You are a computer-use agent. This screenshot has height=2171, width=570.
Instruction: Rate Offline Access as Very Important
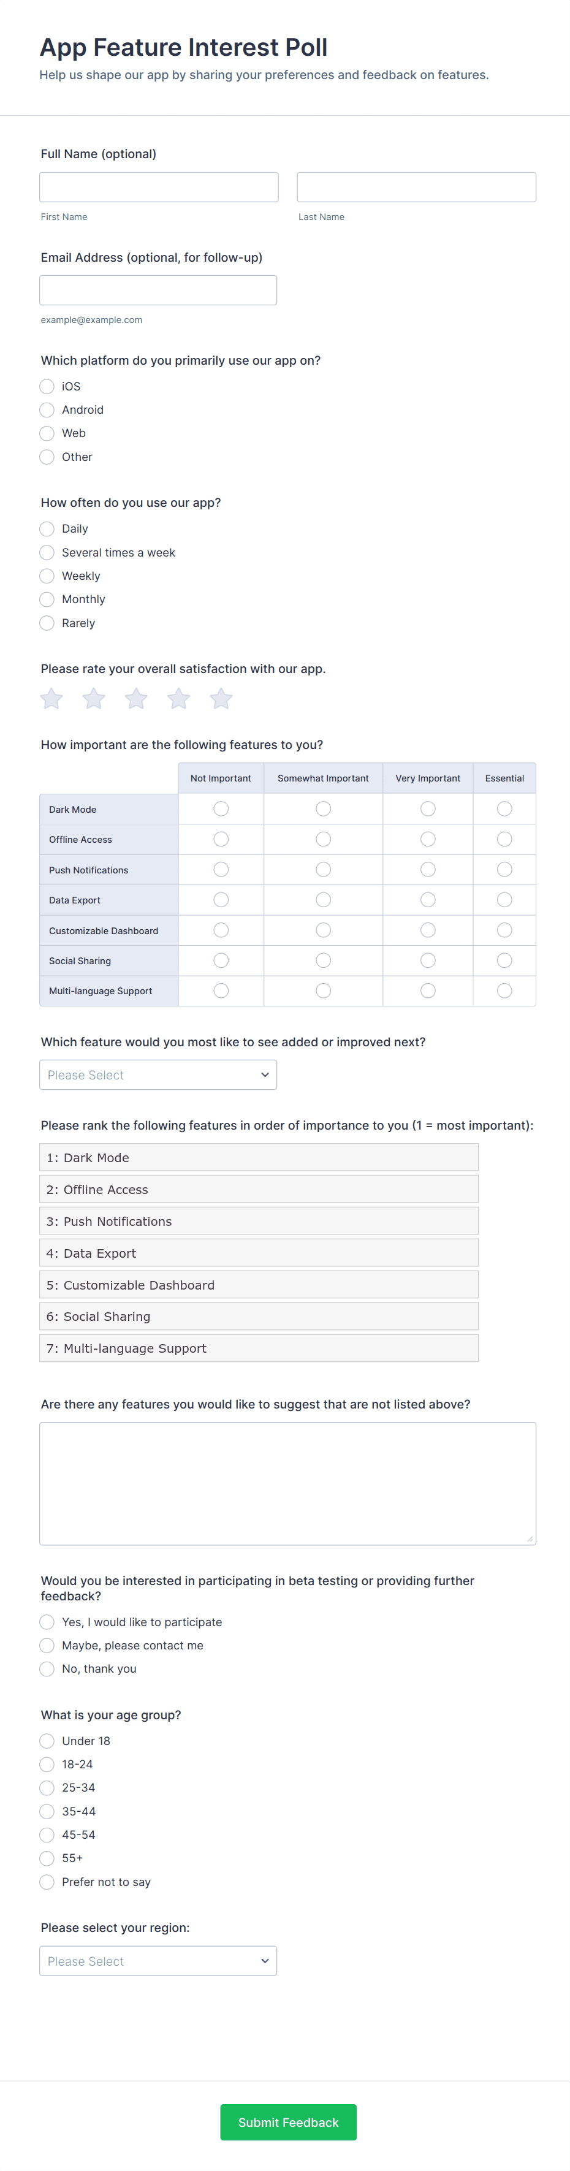coord(428,840)
